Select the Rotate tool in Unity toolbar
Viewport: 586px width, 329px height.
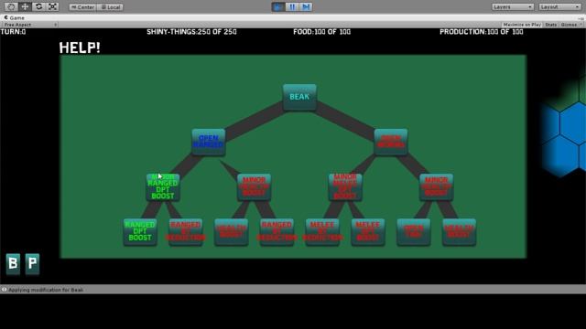[38, 6]
